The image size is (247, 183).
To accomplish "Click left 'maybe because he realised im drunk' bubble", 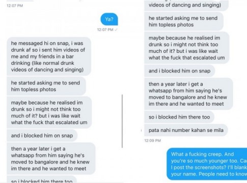I will pos(49,112).
